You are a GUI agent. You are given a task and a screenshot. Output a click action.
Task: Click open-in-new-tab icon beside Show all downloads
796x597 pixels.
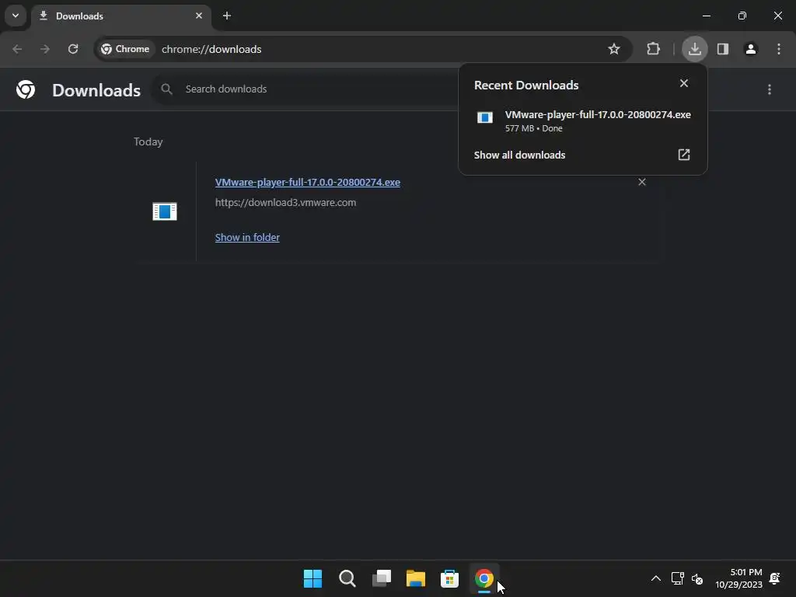point(684,155)
